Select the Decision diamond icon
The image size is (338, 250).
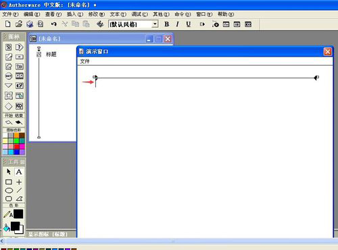click(9, 106)
